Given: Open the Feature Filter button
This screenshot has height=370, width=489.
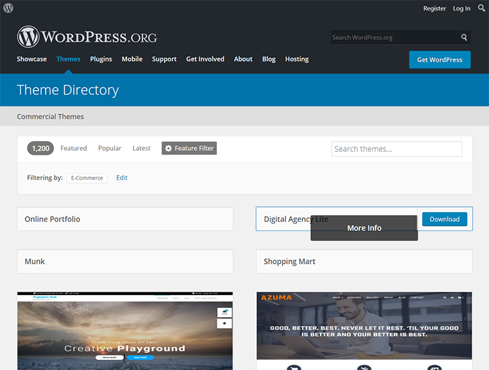Looking at the screenshot, I should pyautogui.click(x=189, y=148).
